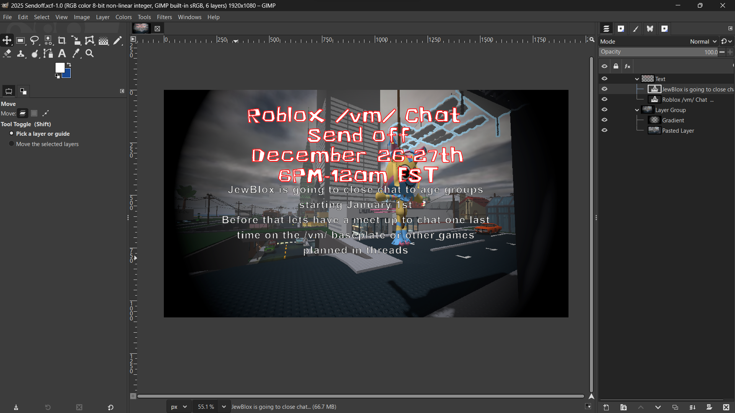Select the Free Select lasso tool

tap(34, 40)
